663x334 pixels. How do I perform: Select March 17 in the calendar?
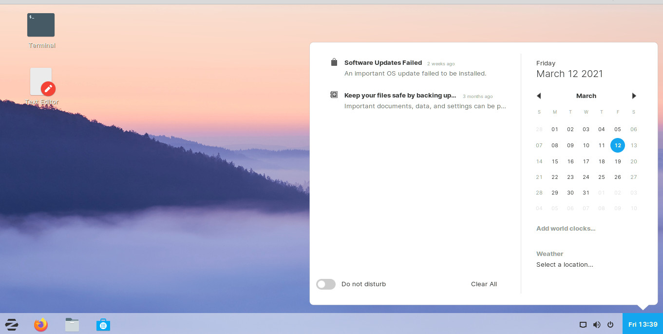click(586, 161)
